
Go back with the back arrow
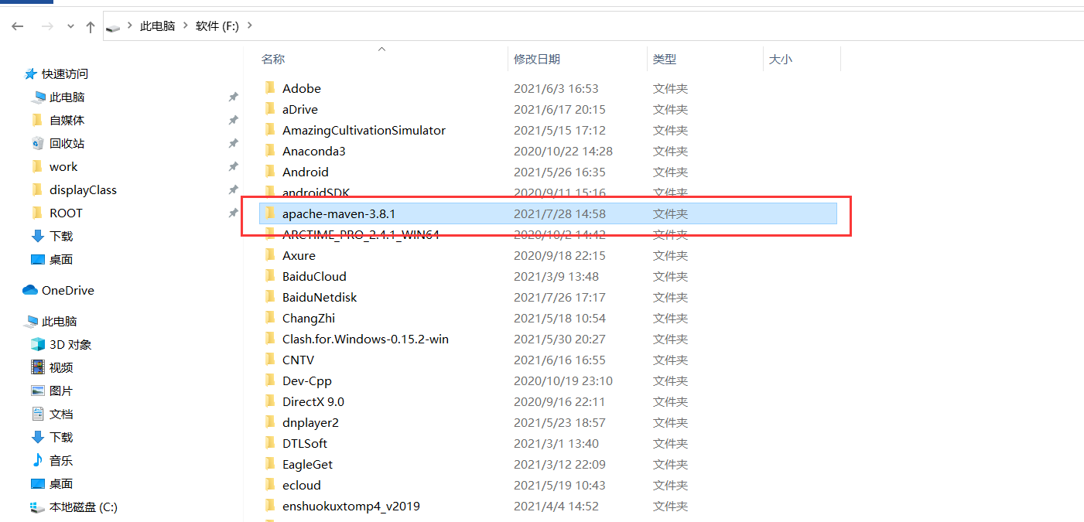[18, 26]
